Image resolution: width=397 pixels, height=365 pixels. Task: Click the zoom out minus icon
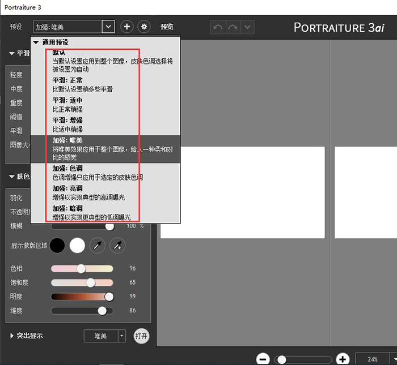pyautogui.click(x=263, y=359)
